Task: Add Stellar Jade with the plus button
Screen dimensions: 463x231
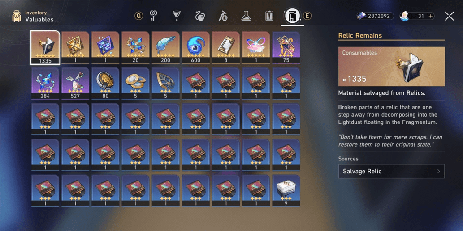Action: (431, 16)
